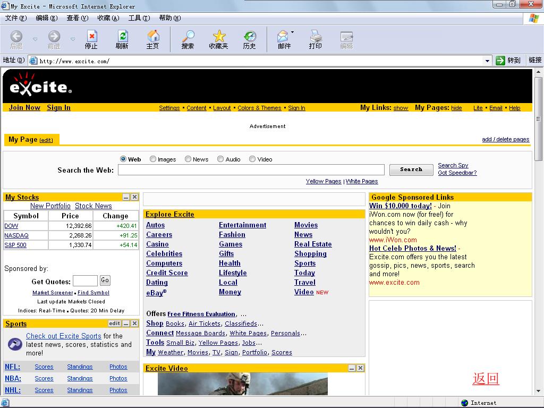This screenshot has height=408, width=544.
Task: Click the Internet zone globe in status bar
Action: pyautogui.click(x=464, y=403)
